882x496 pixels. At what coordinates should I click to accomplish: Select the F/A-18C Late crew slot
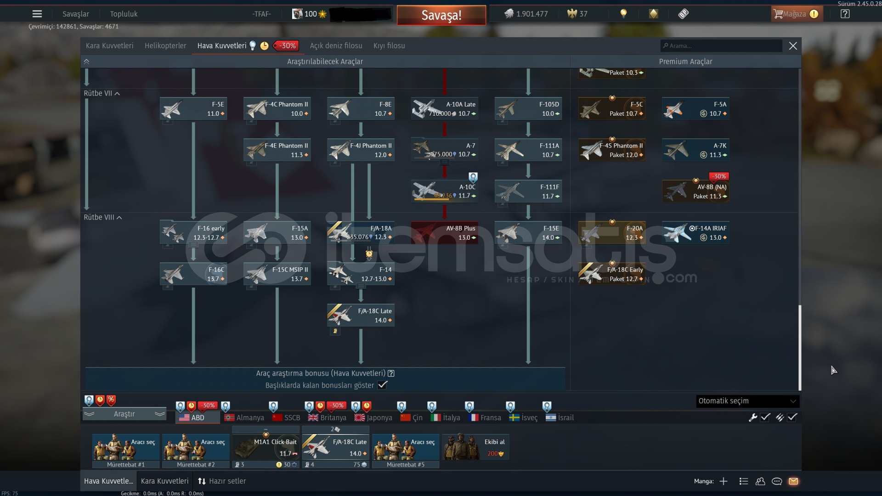[x=335, y=447]
